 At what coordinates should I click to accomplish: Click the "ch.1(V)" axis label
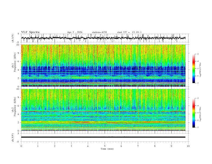(13, 38)
